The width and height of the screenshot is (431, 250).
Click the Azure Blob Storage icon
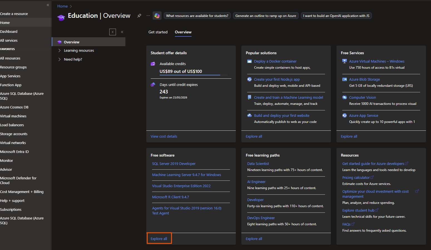pyautogui.click(x=345, y=79)
